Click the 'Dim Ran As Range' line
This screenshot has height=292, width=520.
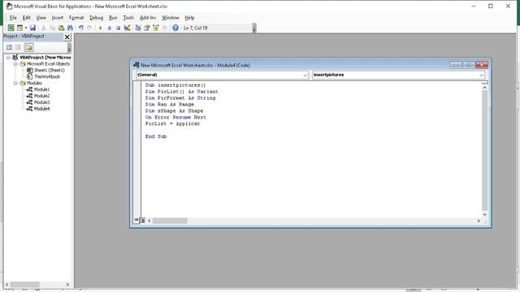coord(170,105)
